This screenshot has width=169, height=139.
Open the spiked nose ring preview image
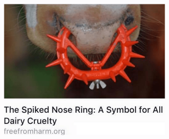tap(84, 51)
